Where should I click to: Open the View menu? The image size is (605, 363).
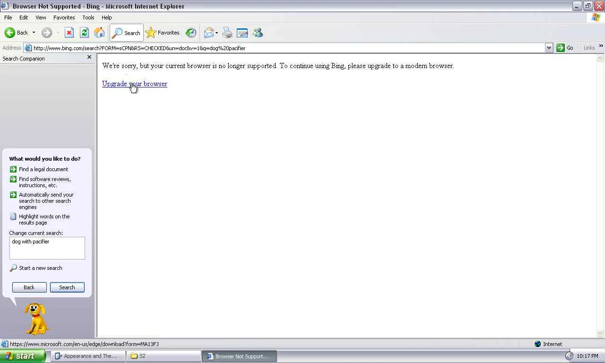41,17
